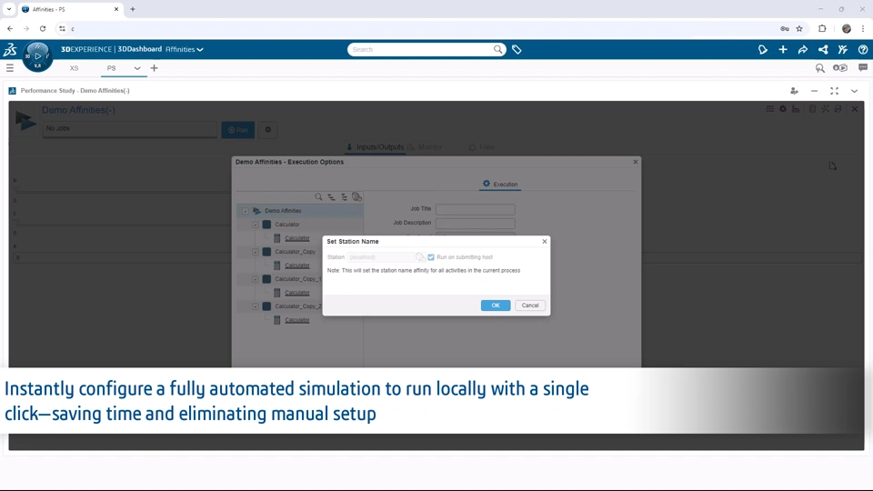
Task: Collapse the Calculator_Copy_1 tree node
Action: click(255, 279)
